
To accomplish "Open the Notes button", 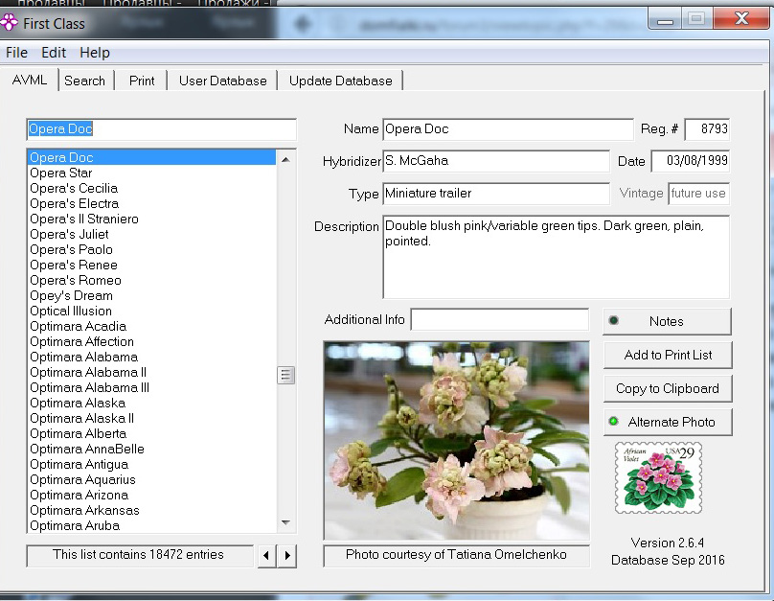I will [x=667, y=321].
